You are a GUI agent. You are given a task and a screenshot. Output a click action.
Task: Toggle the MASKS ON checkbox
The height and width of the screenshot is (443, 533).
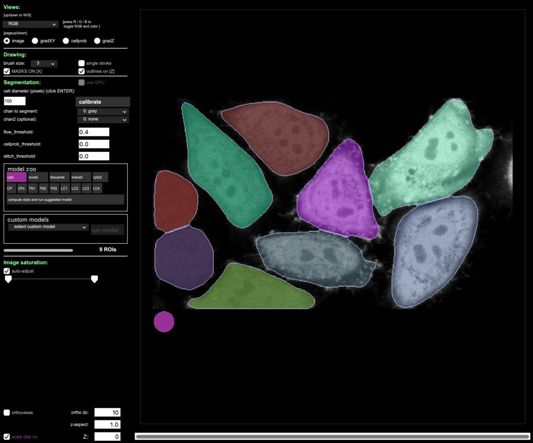pyautogui.click(x=7, y=71)
